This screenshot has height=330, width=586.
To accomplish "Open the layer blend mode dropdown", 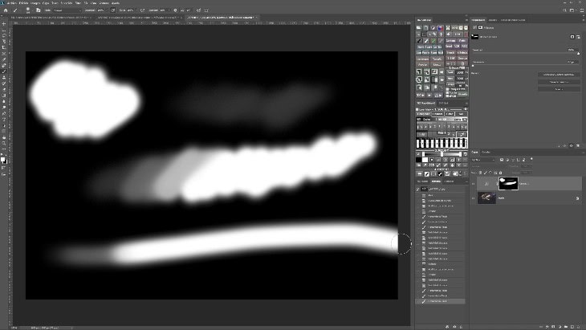I will [x=490, y=160].
